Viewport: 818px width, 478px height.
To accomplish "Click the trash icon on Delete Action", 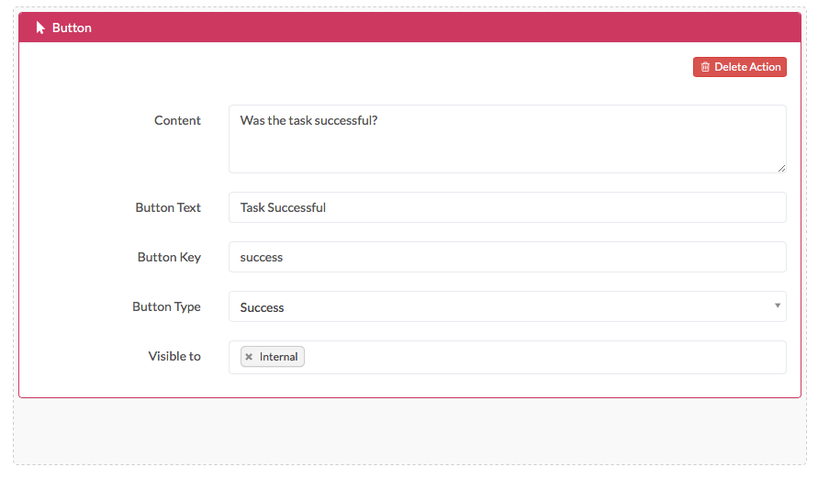I will [x=705, y=67].
